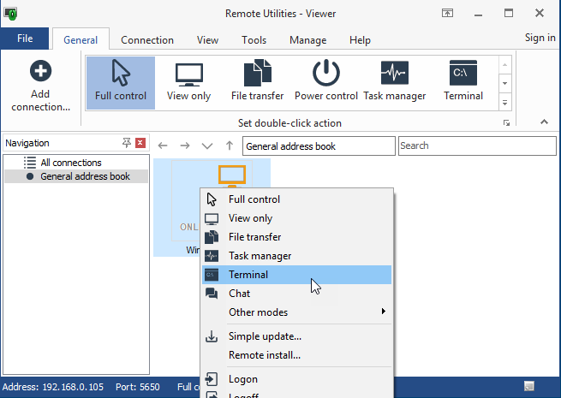The height and width of the screenshot is (398, 561).
Task: Choose Full control from context menu
Action: [x=296, y=199]
